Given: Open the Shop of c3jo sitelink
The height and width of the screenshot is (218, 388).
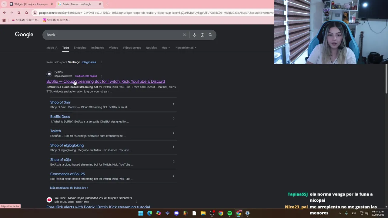Looking at the screenshot, I should coord(61,160).
